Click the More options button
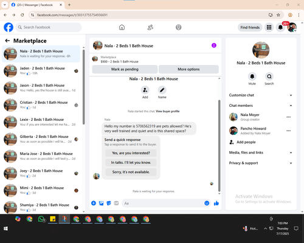 click(188, 69)
